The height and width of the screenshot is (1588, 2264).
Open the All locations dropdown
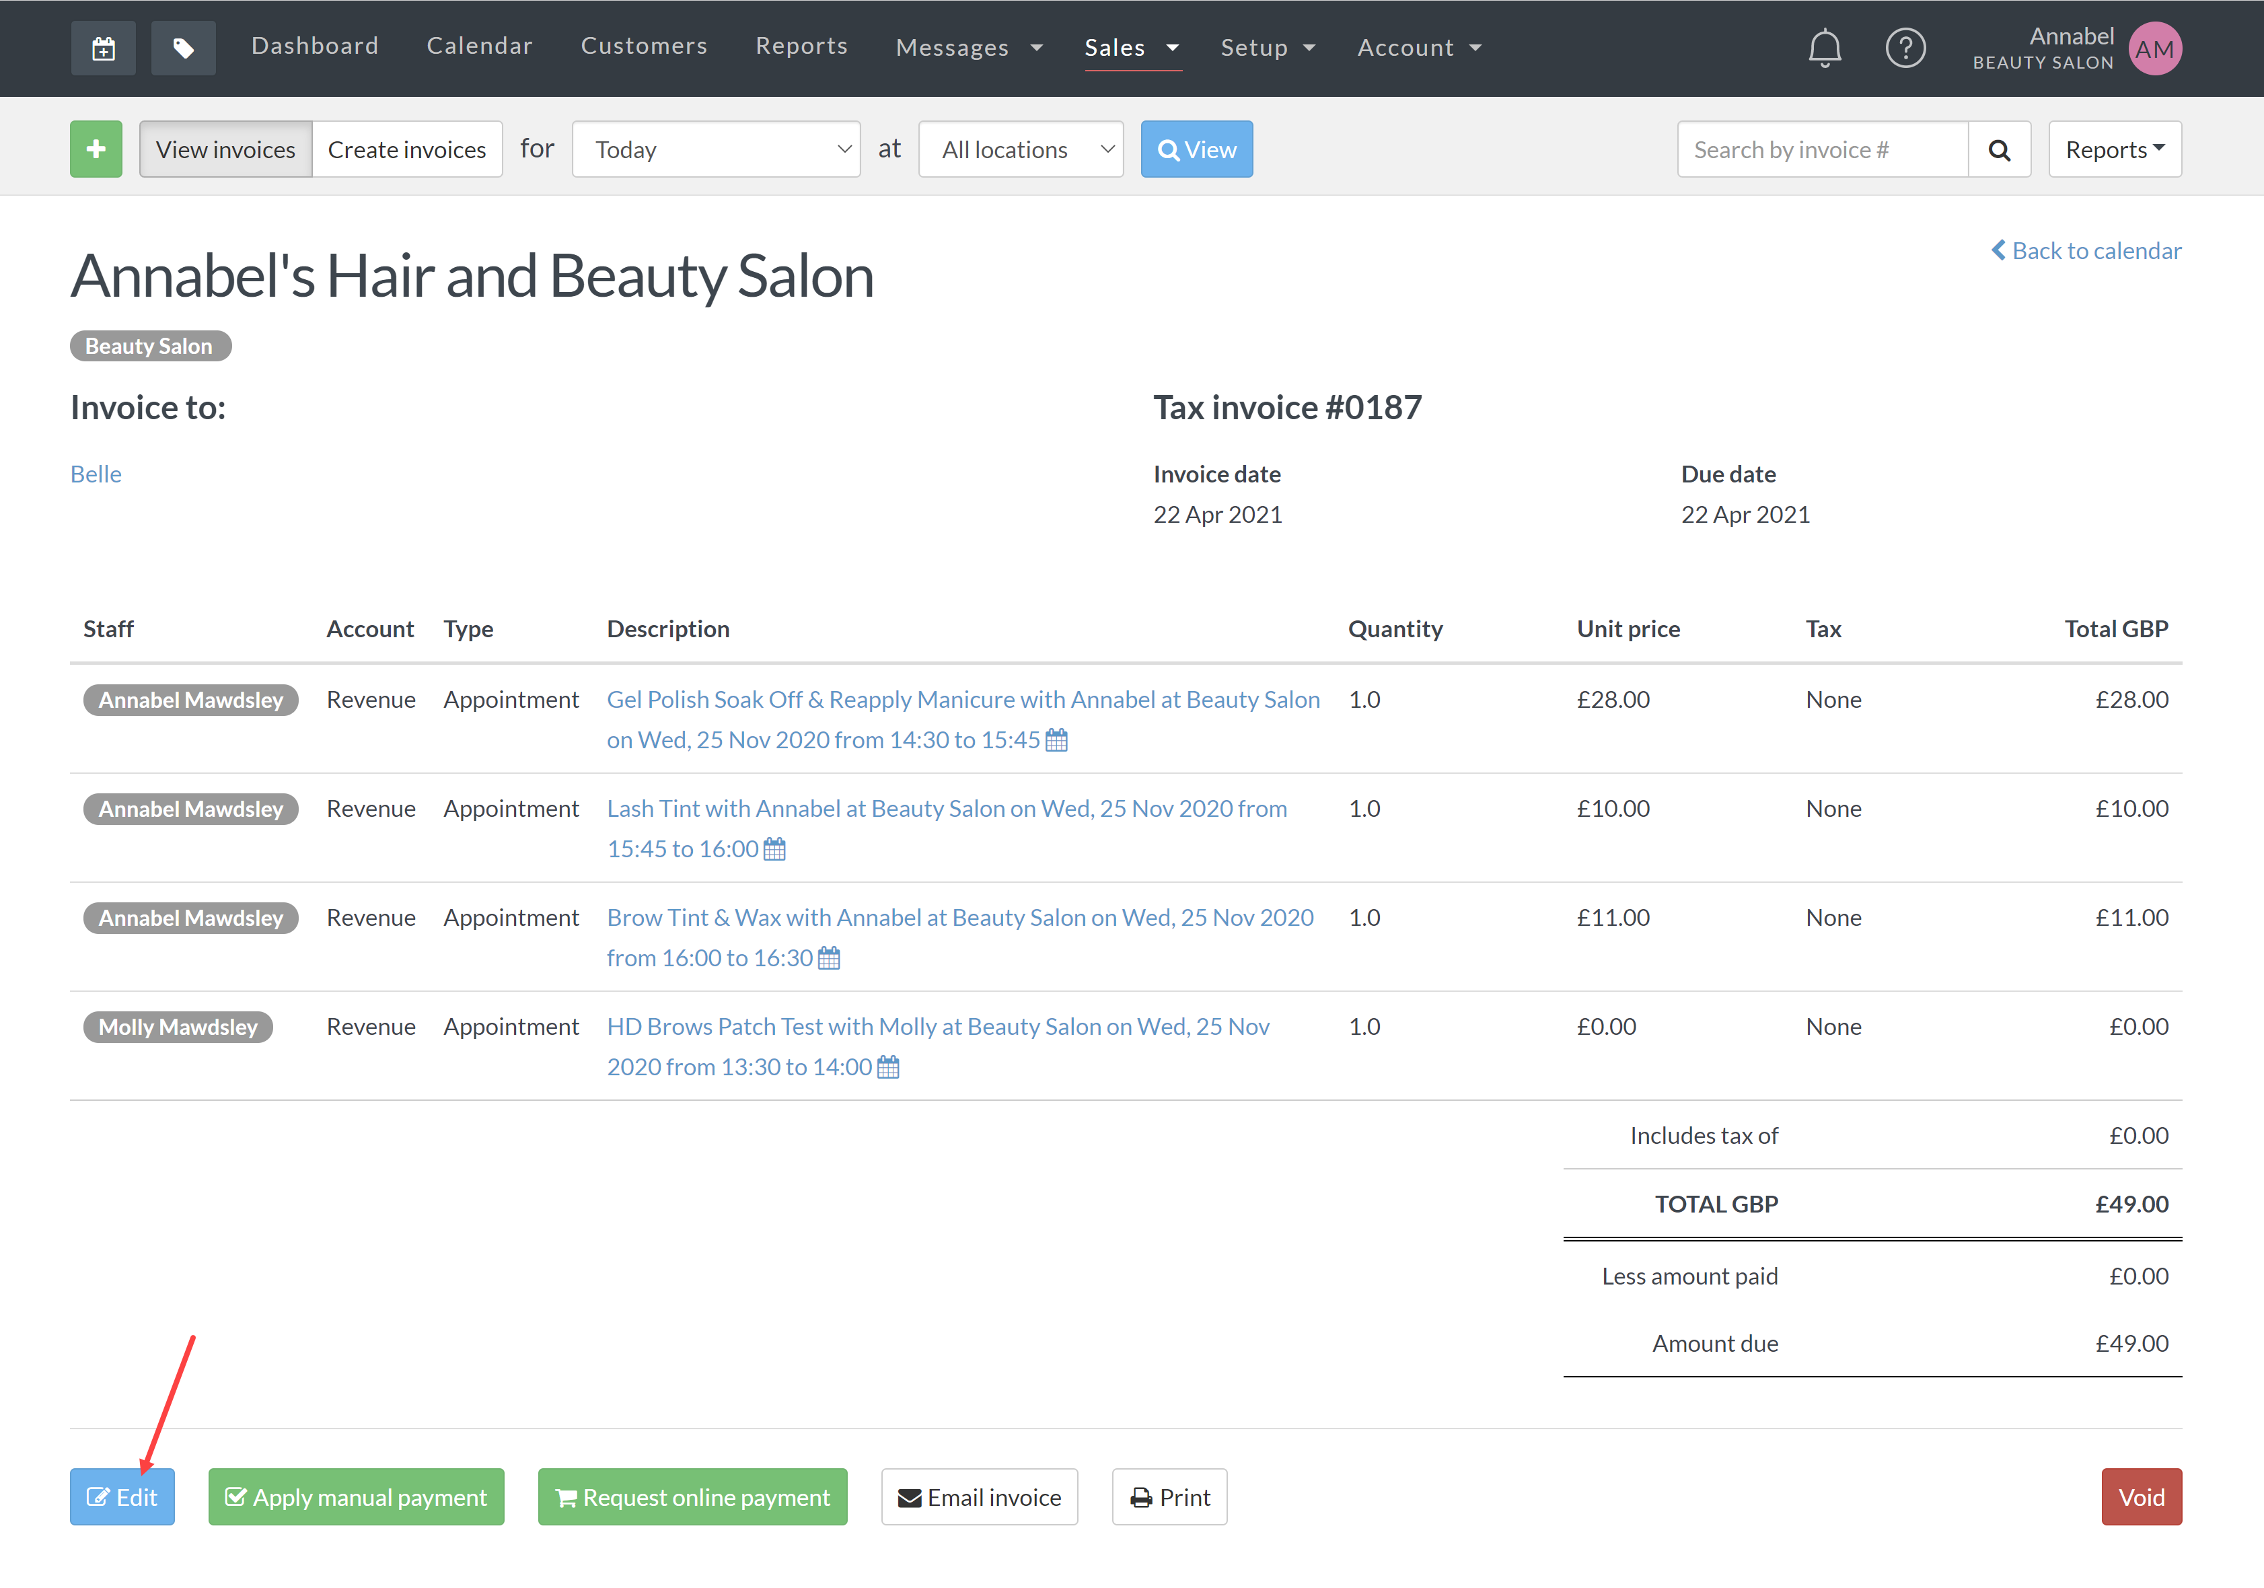click(x=1021, y=149)
